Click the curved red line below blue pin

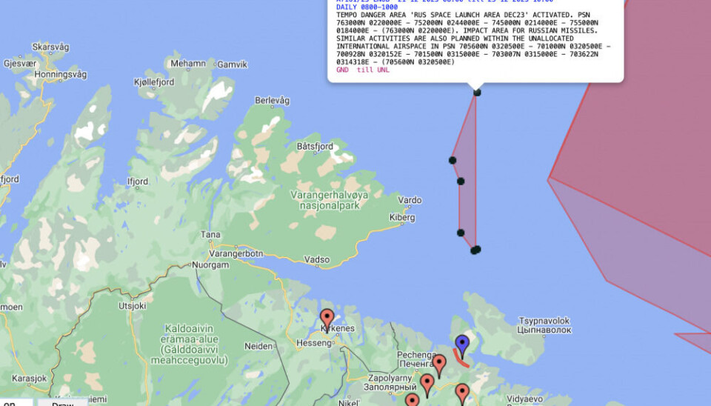(x=461, y=359)
